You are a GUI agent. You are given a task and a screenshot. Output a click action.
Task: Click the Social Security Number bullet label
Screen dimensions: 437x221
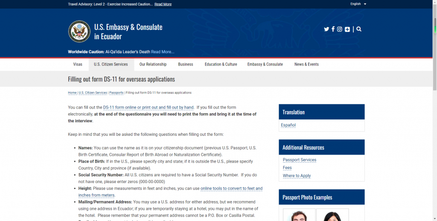coord(101,175)
